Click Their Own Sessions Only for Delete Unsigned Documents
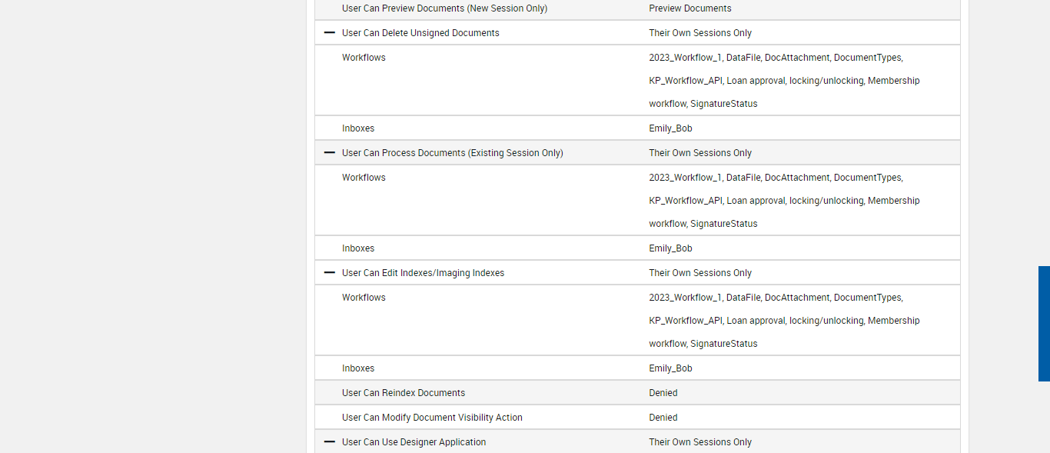The image size is (1050, 453). coord(700,33)
